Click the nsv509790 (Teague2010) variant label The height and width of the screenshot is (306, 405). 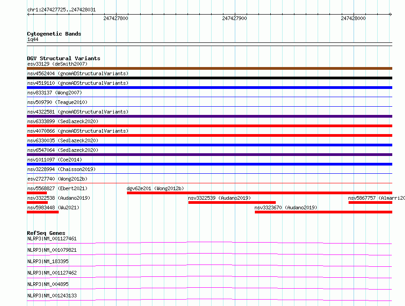[x=57, y=103]
